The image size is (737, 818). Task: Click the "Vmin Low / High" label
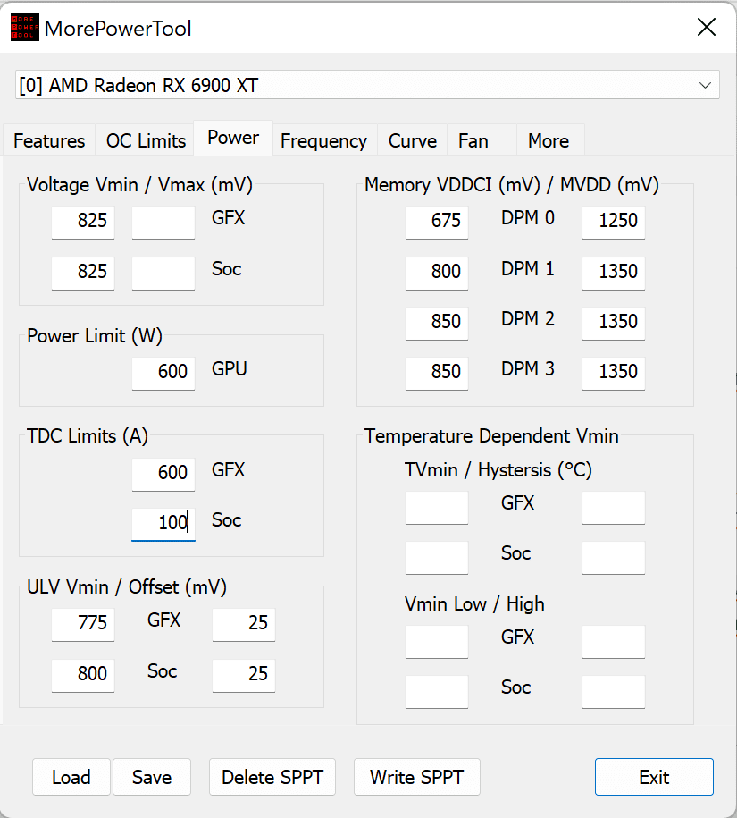474,604
